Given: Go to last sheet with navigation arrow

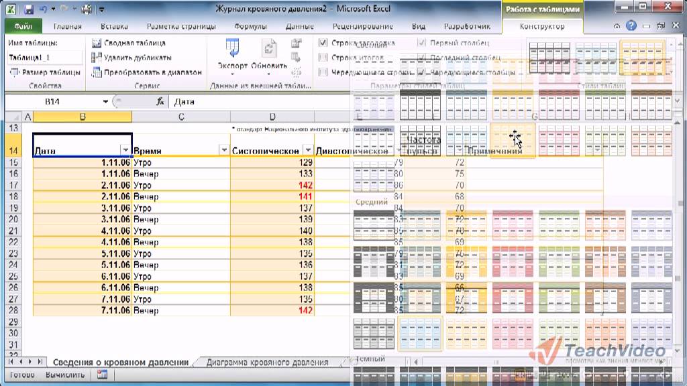Looking at the screenshot, I should click(40, 362).
